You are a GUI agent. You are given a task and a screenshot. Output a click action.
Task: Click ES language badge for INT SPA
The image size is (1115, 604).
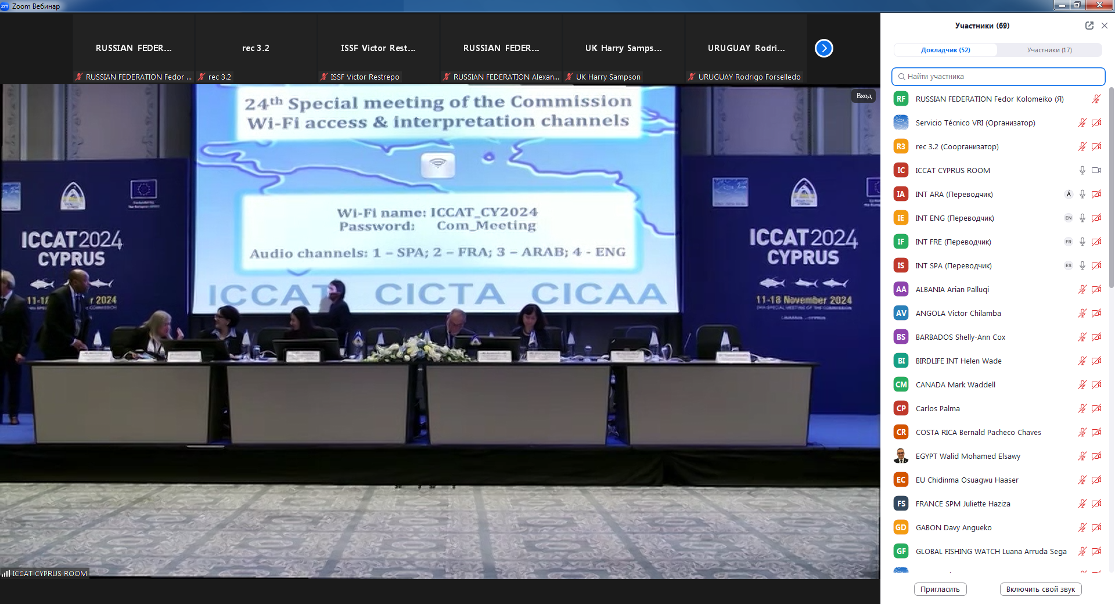[1068, 265]
